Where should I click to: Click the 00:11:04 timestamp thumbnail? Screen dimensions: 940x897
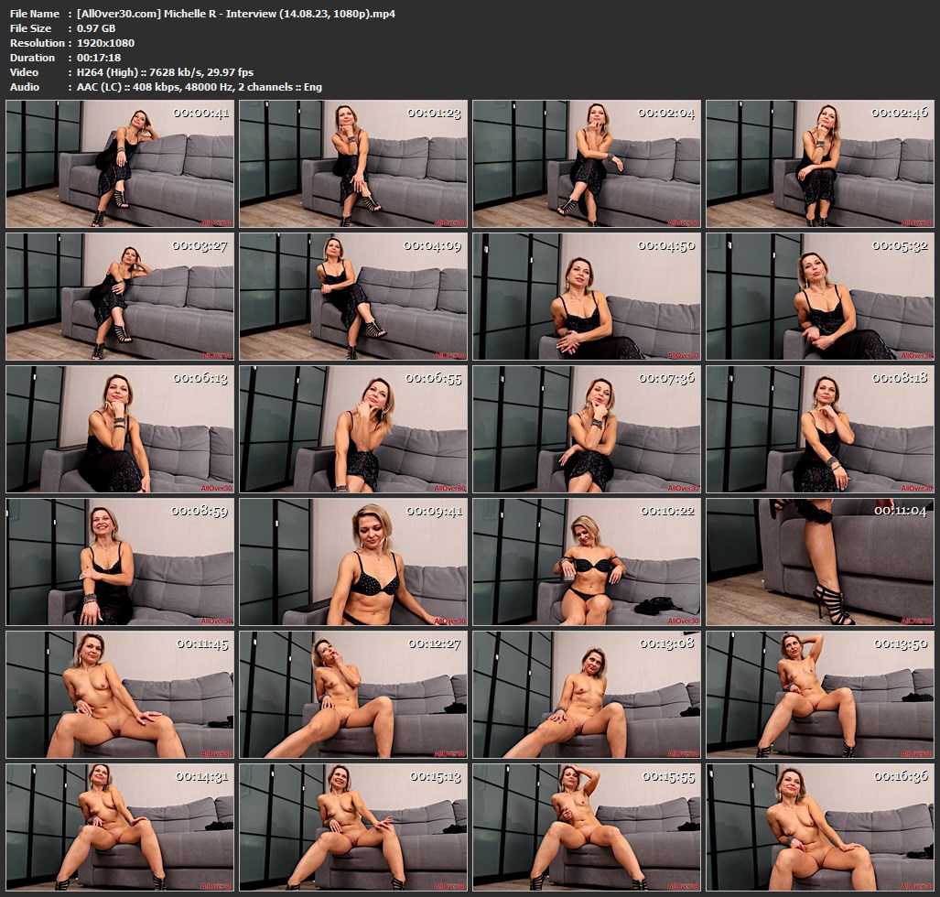pyautogui.click(x=820, y=562)
